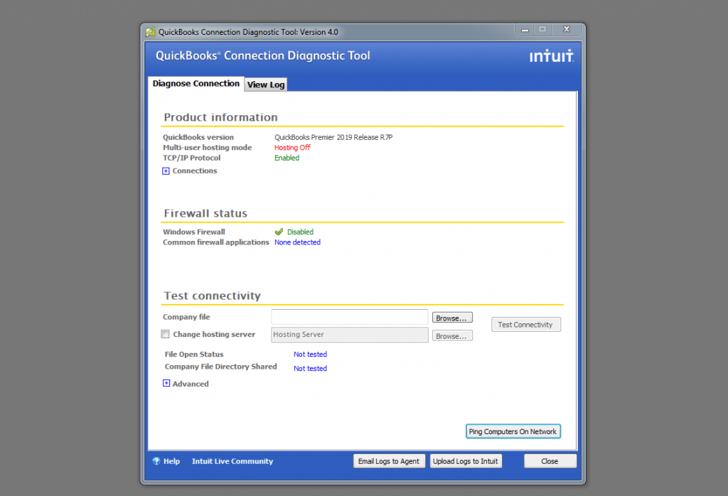Screen dimensions: 728x496
Task: Click Not tested beside Company File Directory Shared
Action: (x=310, y=368)
